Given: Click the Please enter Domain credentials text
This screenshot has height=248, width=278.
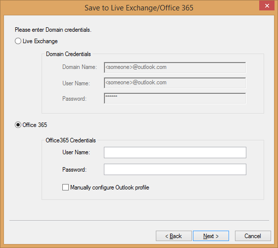Looking at the screenshot, I should tap(53, 30).
